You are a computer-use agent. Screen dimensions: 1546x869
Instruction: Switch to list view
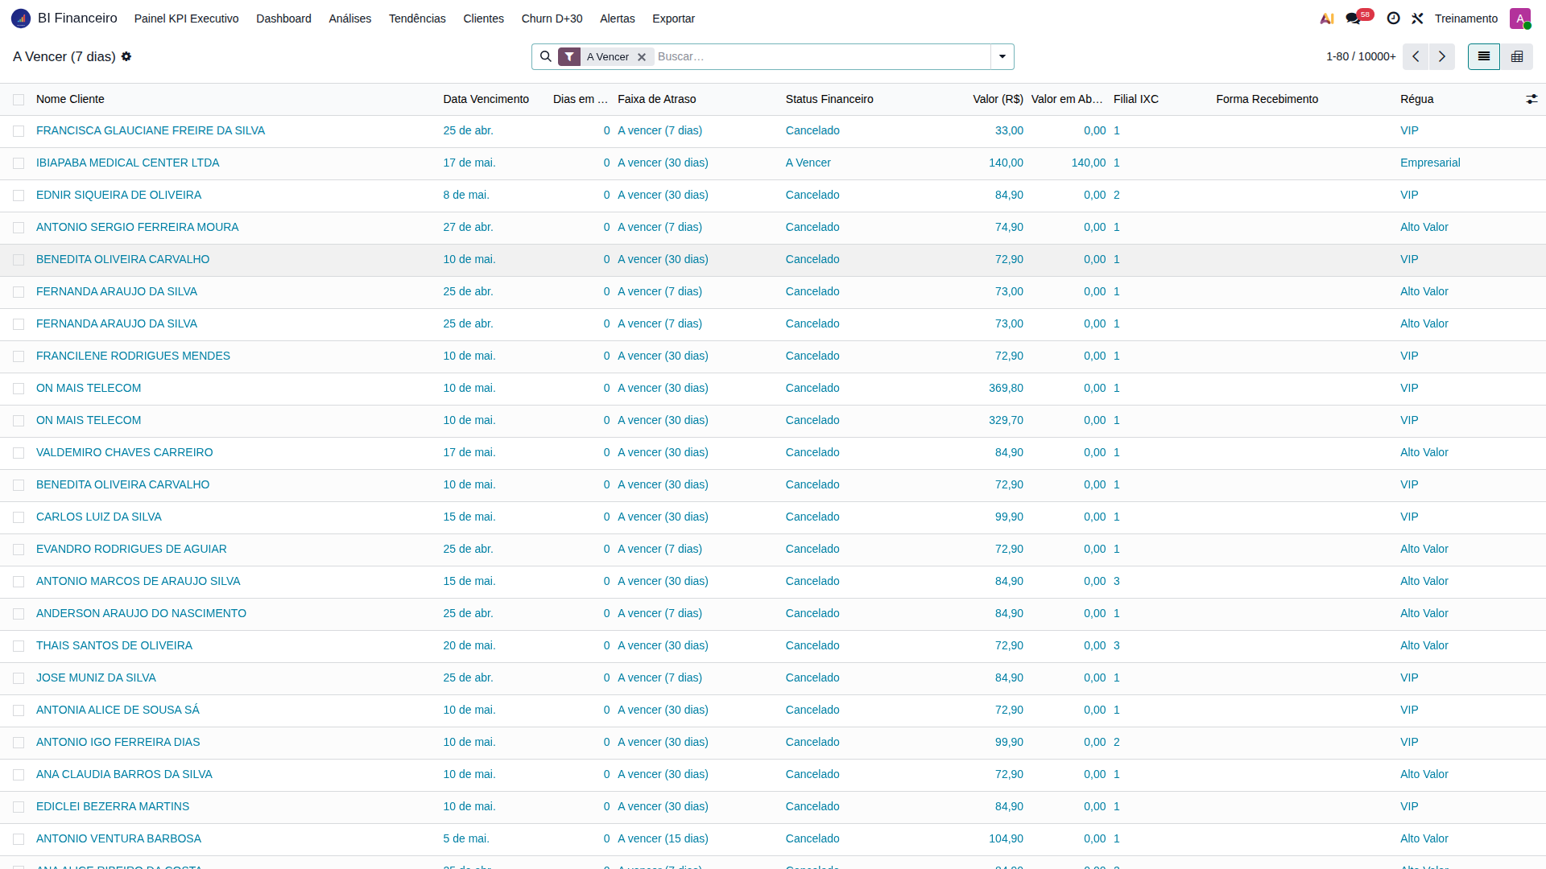(1484, 56)
